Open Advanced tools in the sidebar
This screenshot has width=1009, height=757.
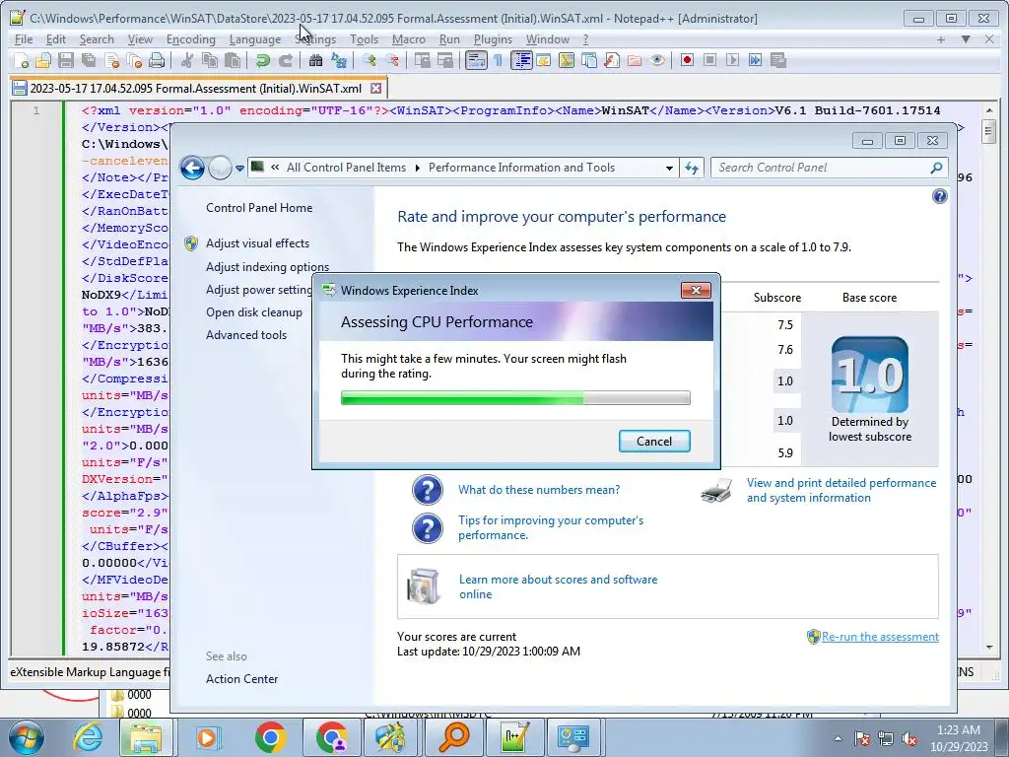[x=246, y=335]
